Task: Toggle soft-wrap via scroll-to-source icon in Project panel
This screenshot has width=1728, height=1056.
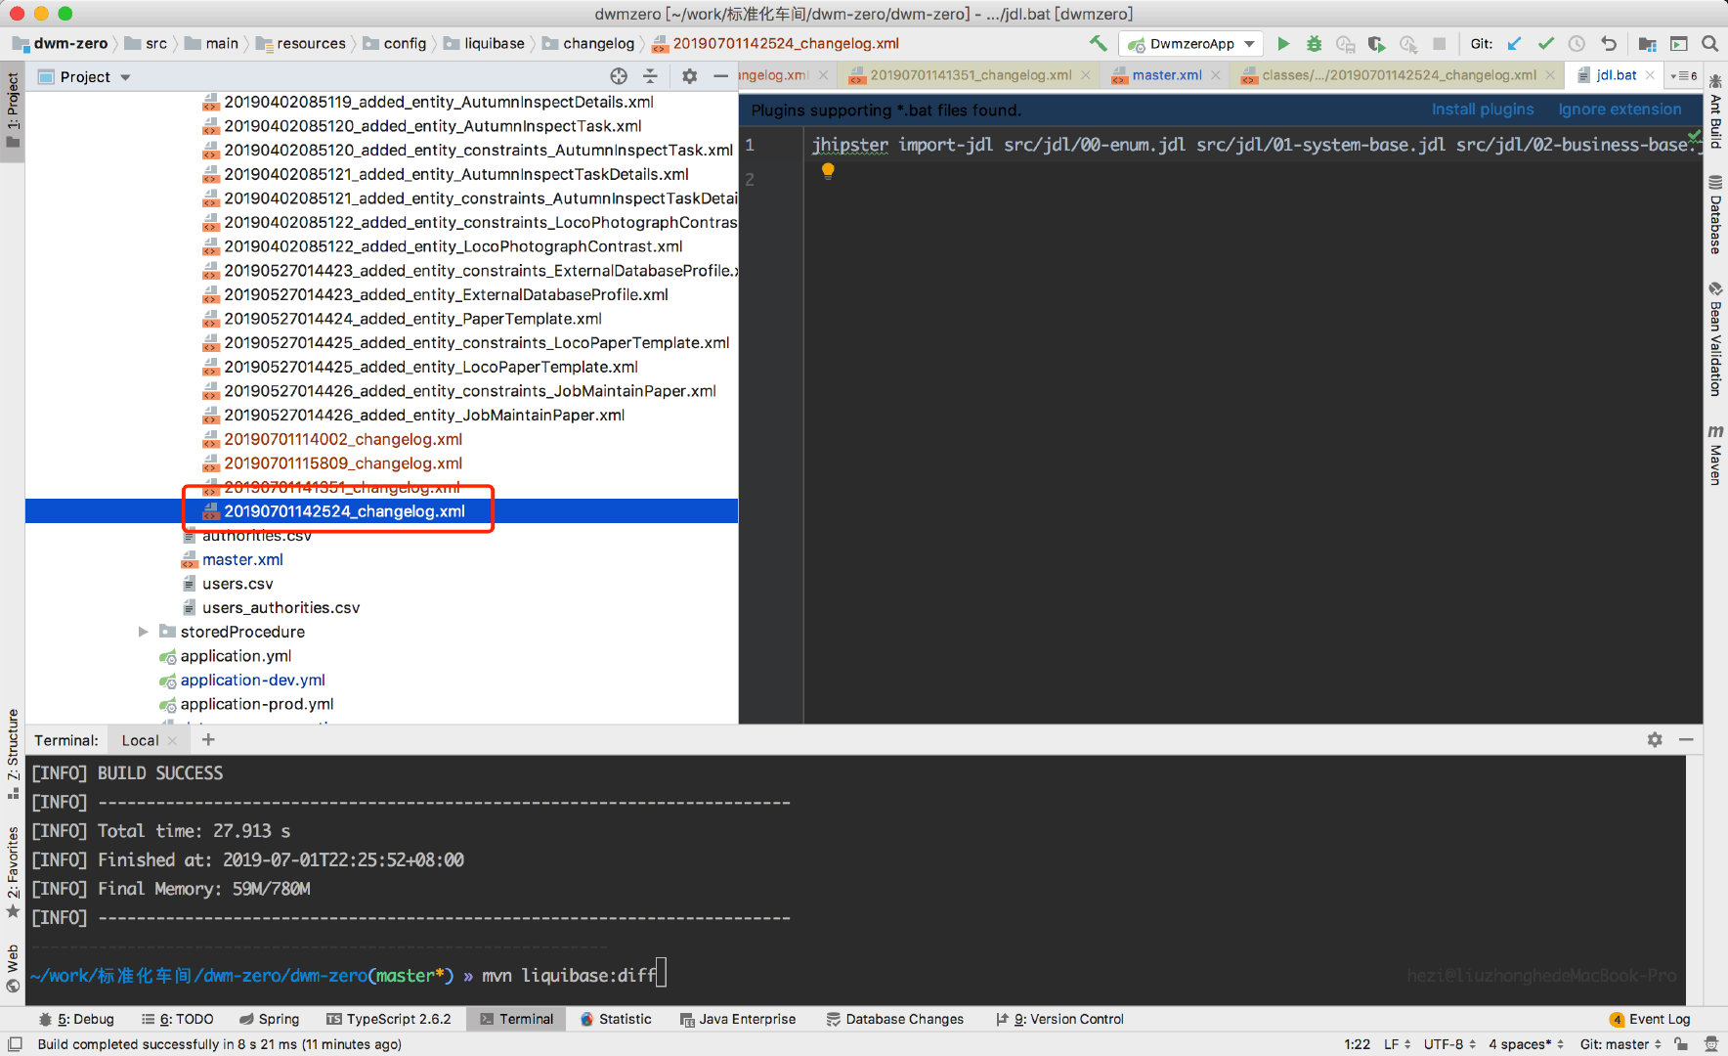Action: 618,76
